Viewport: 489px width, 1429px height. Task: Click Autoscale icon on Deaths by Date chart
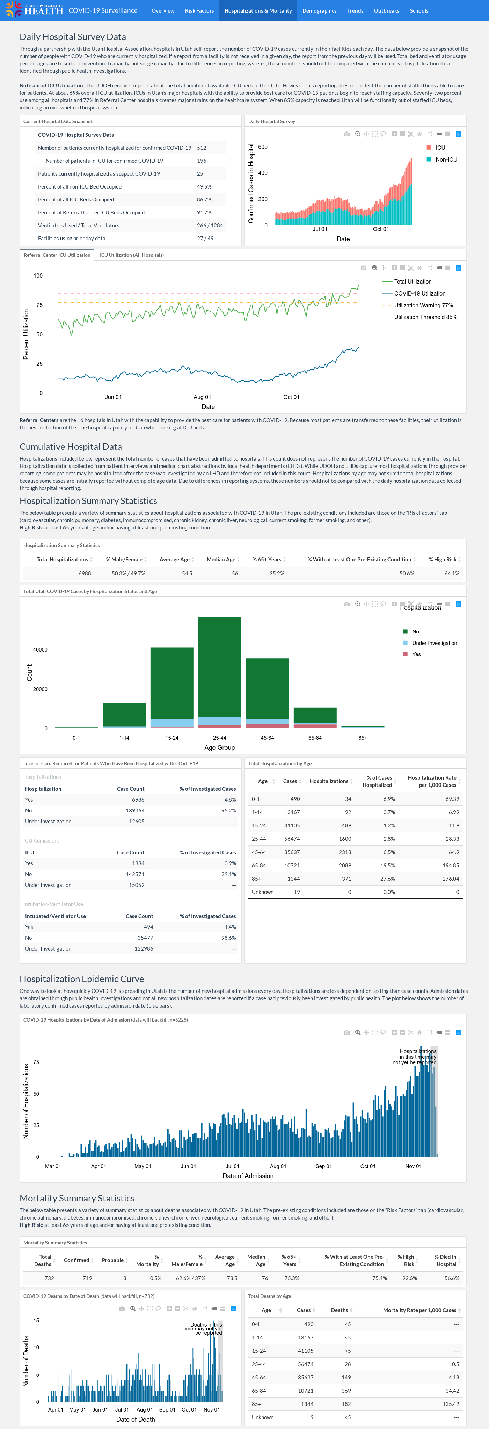pos(186,1309)
